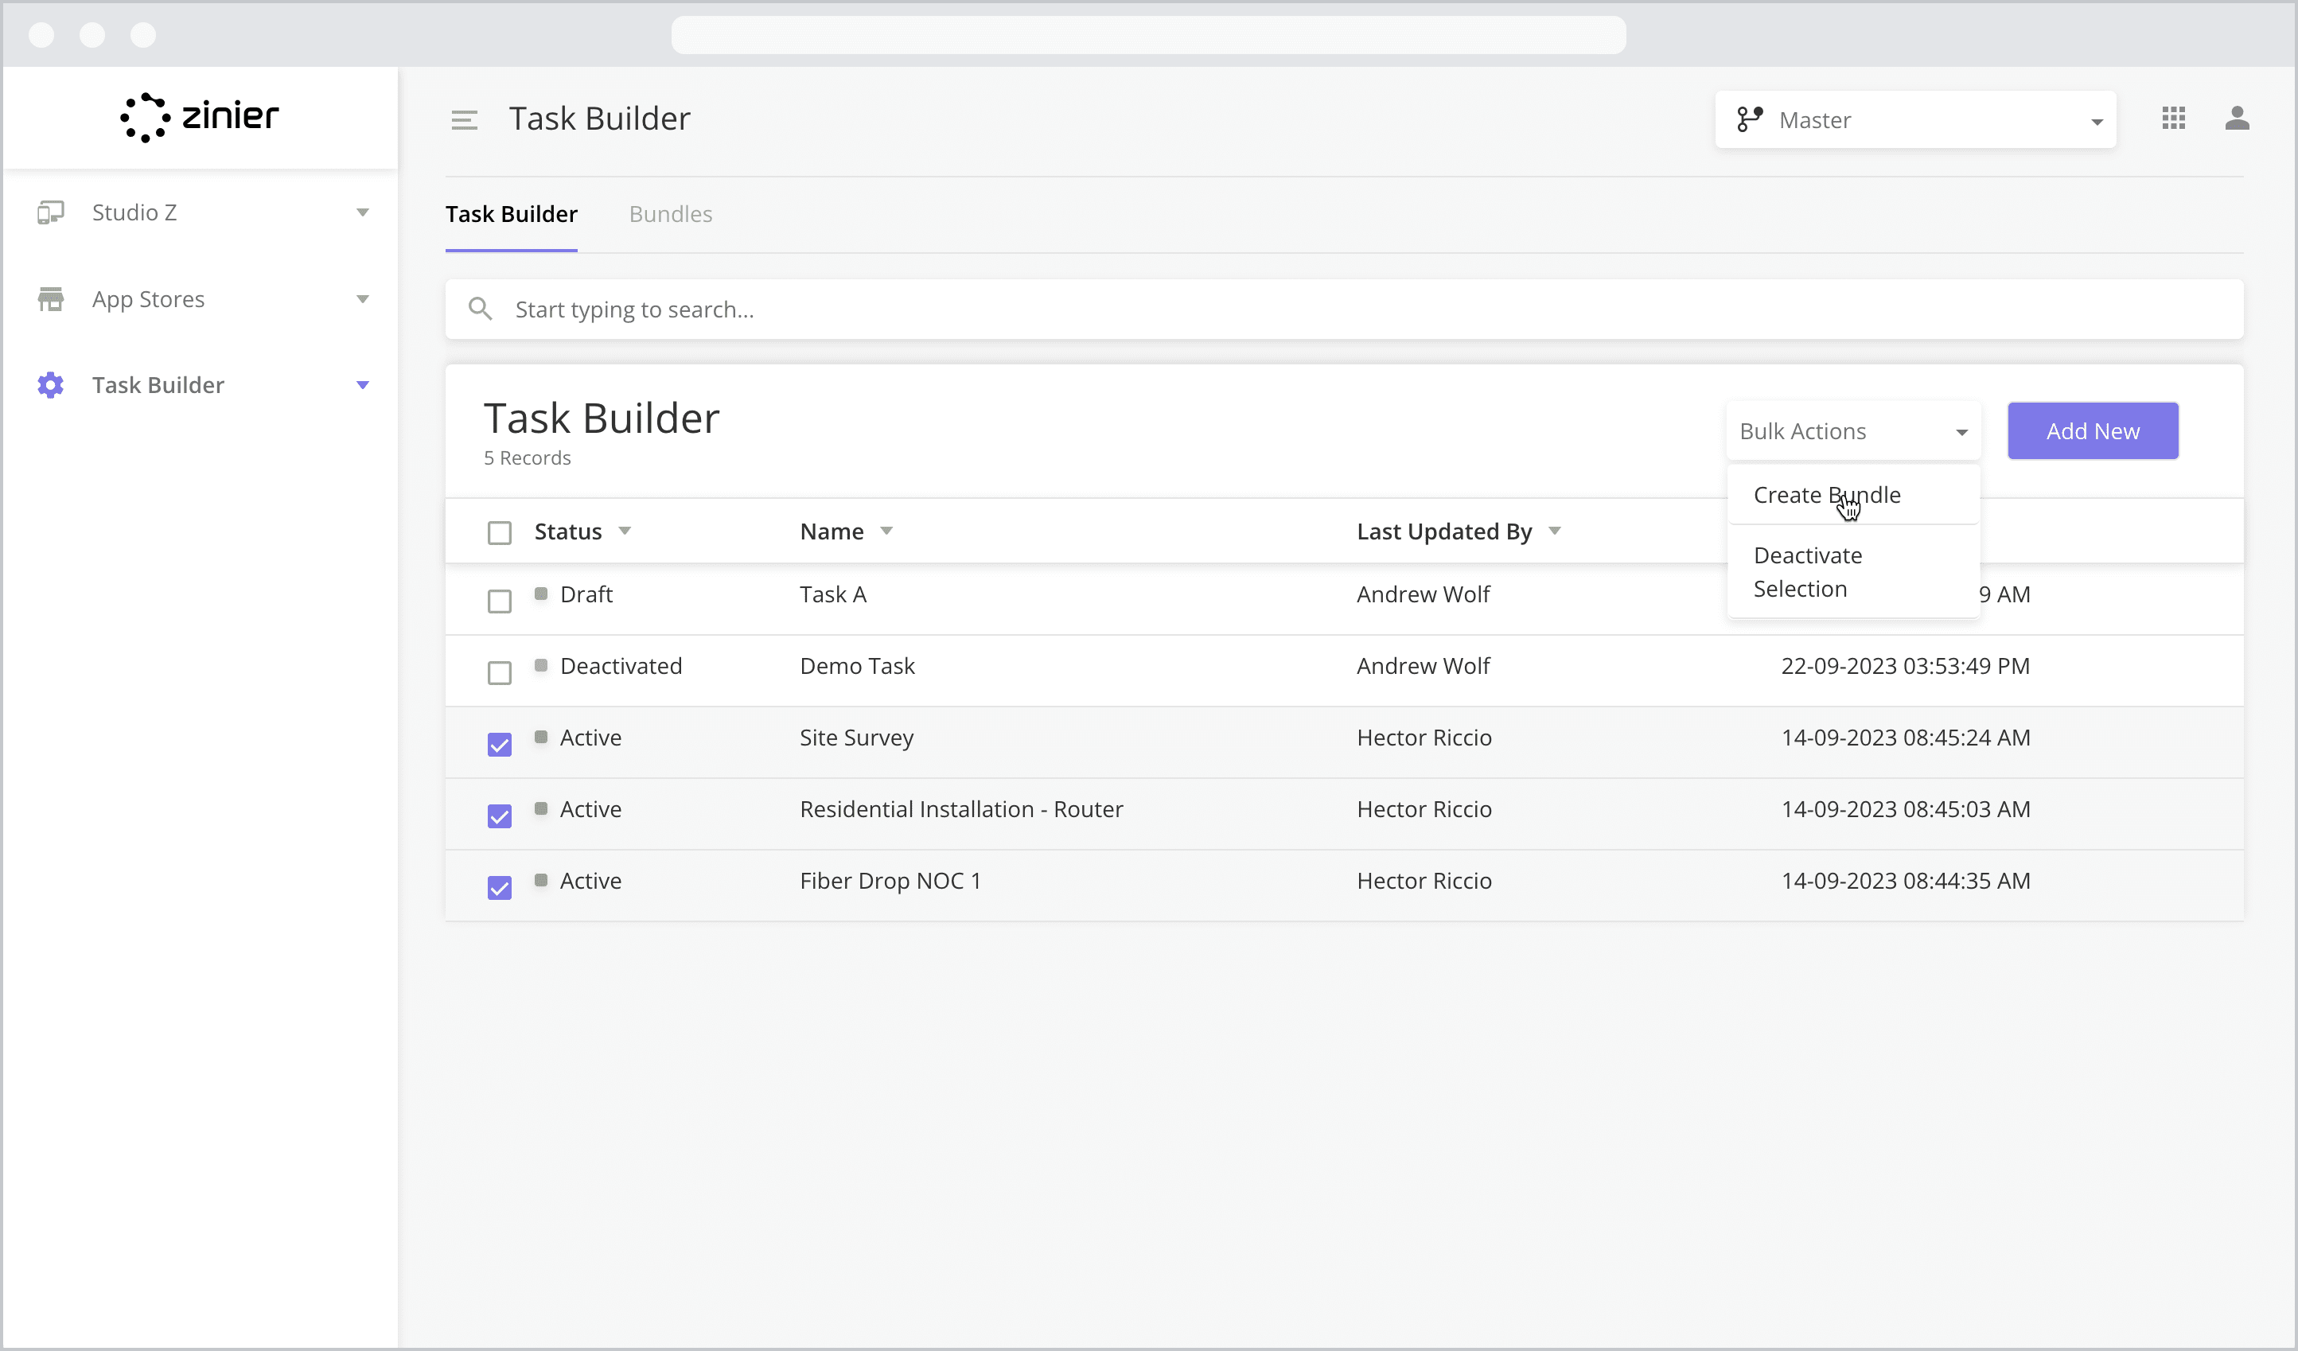Choose Deactivate Selection action
Viewport: 2298px width, 1351px height.
(1807, 571)
